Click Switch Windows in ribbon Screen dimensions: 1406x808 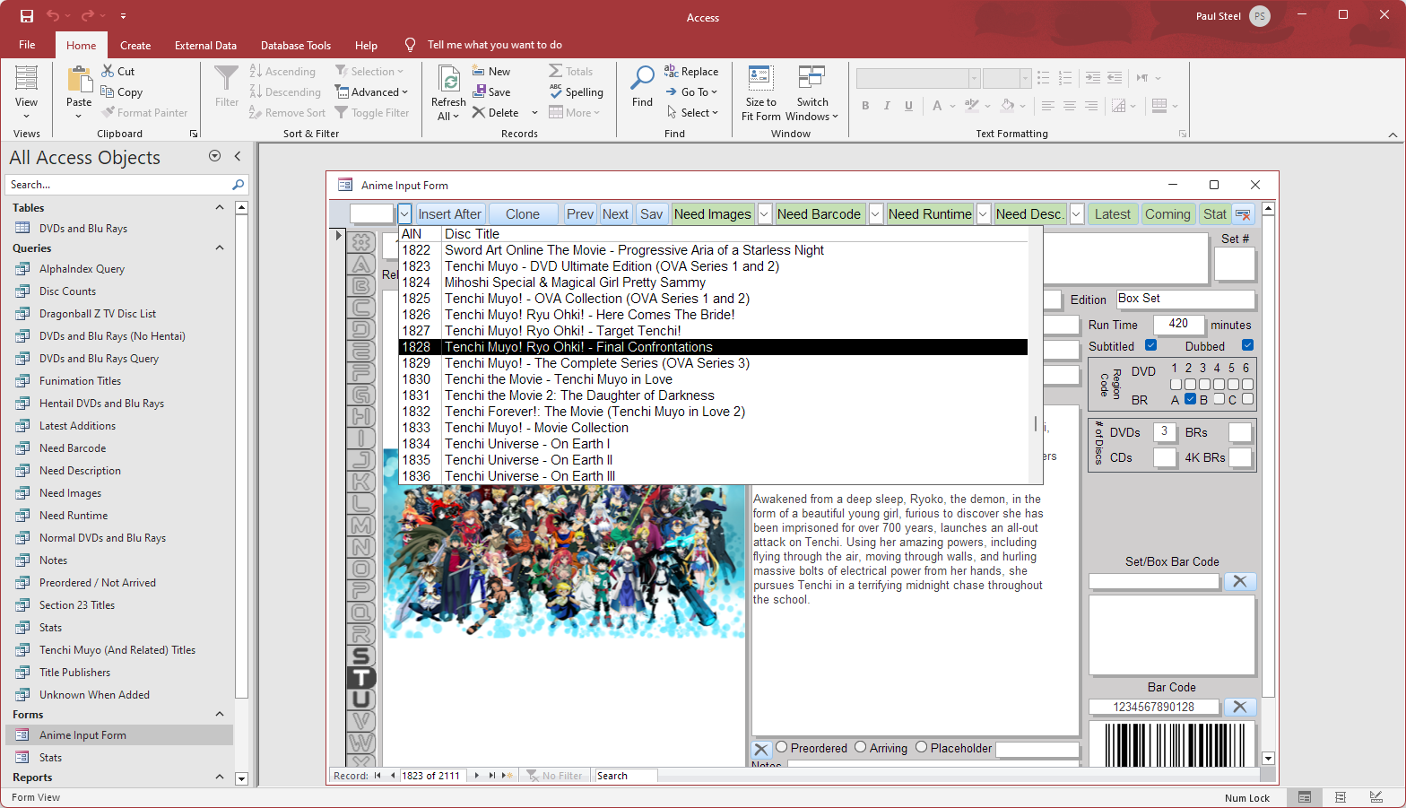(811, 94)
